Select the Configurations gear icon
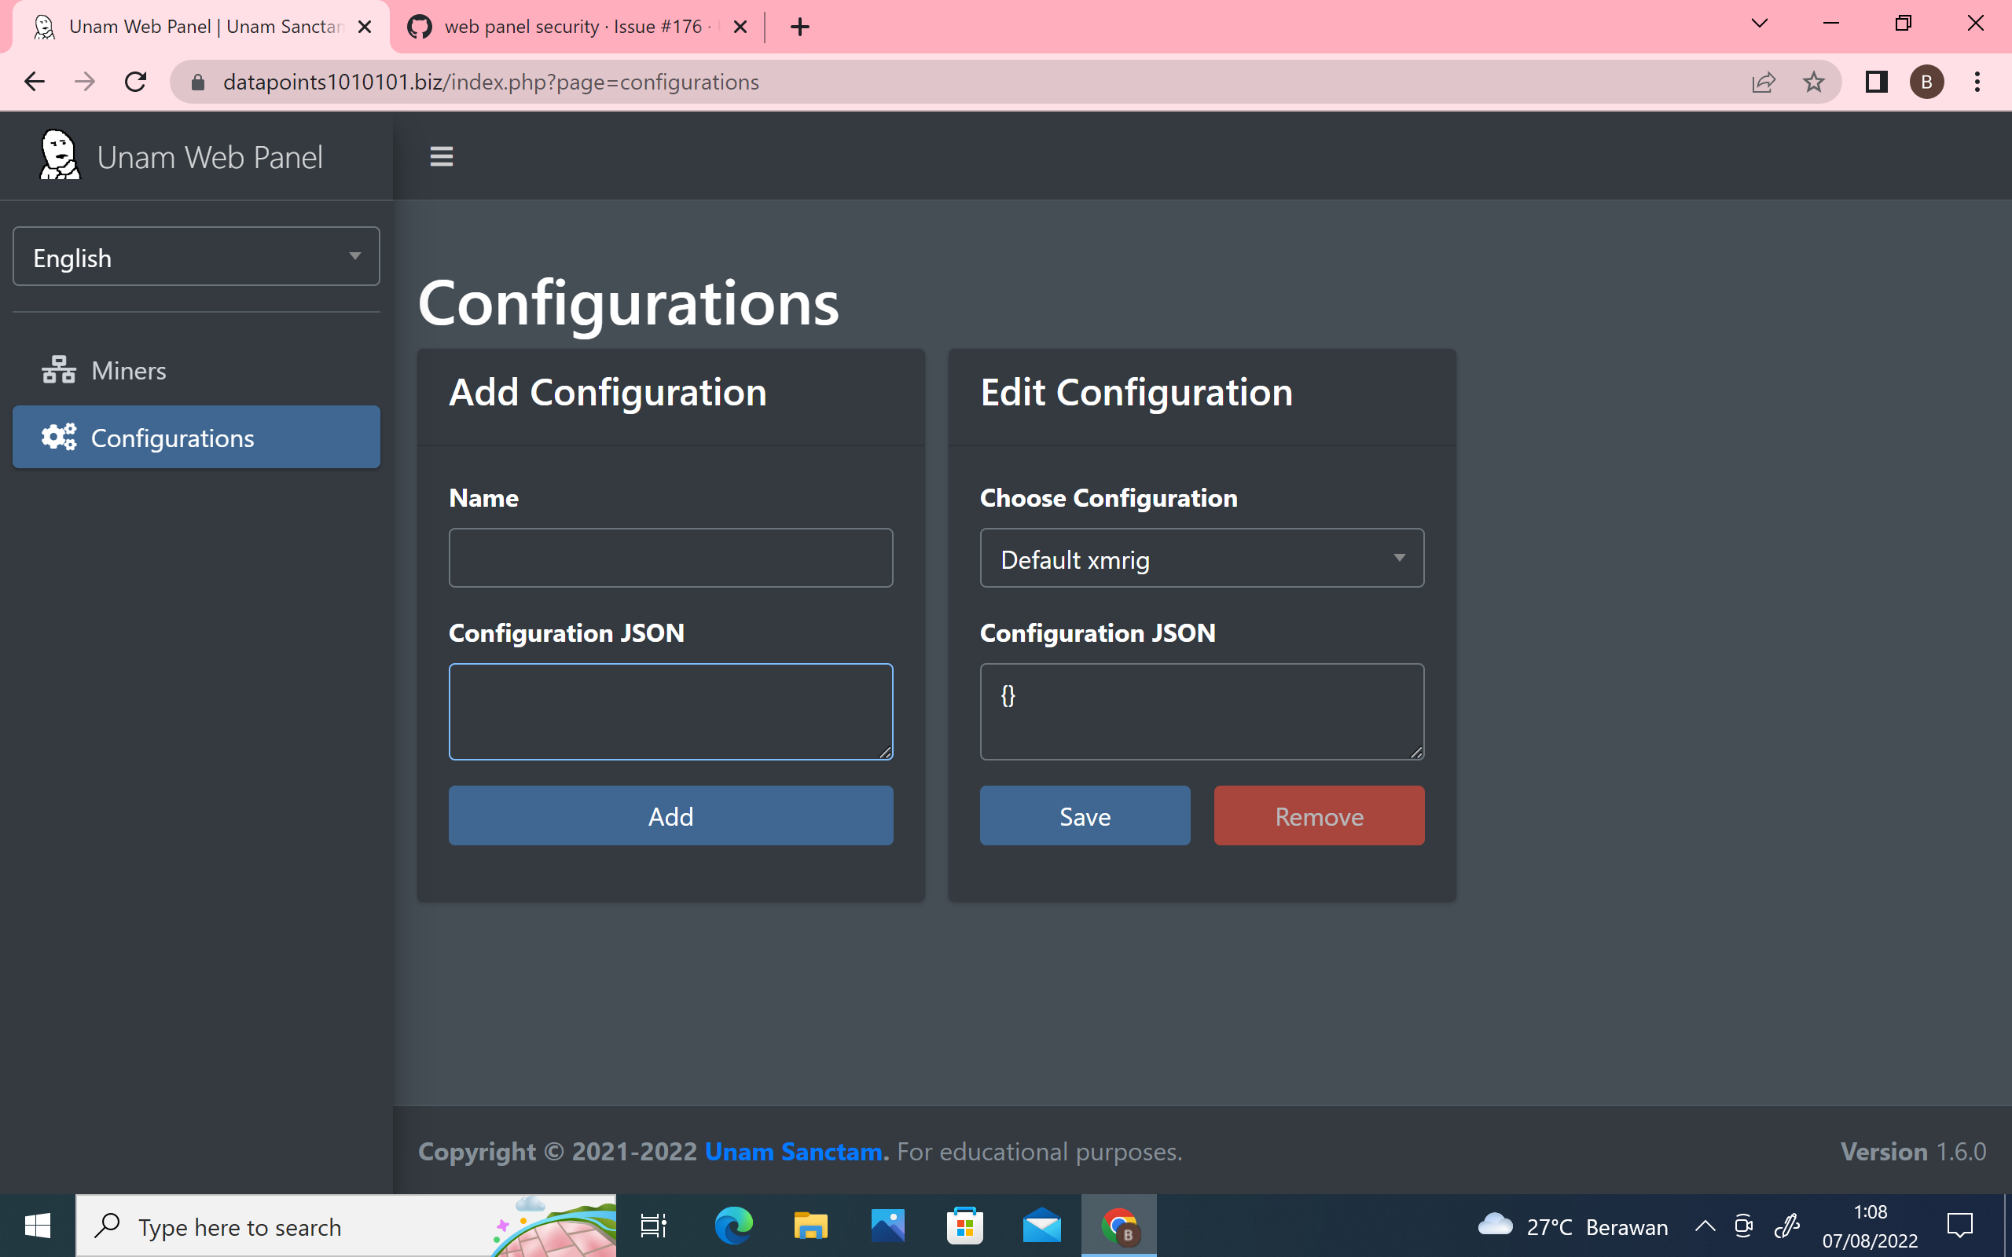The width and height of the screenshot is (2012, 1257). click(x=58, y=437)
